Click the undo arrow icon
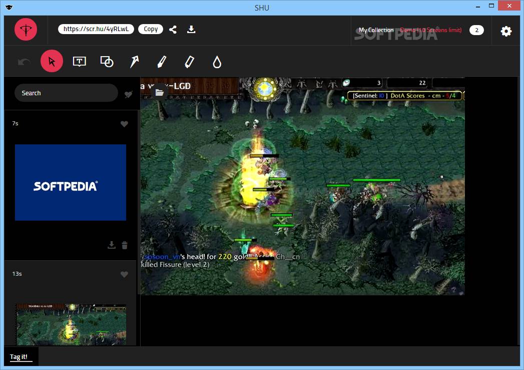524x370 pixels. point(24,62)
